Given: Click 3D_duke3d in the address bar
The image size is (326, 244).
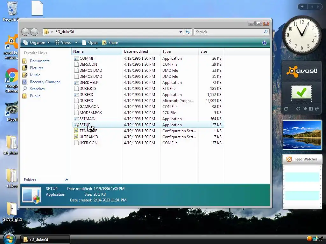Looking at the screenshot, I should point(65,32).
